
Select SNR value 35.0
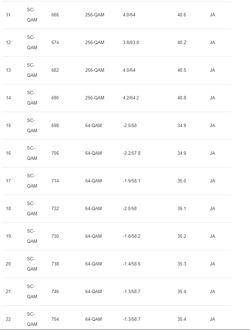pyautogui.click(x=182, y=181)
